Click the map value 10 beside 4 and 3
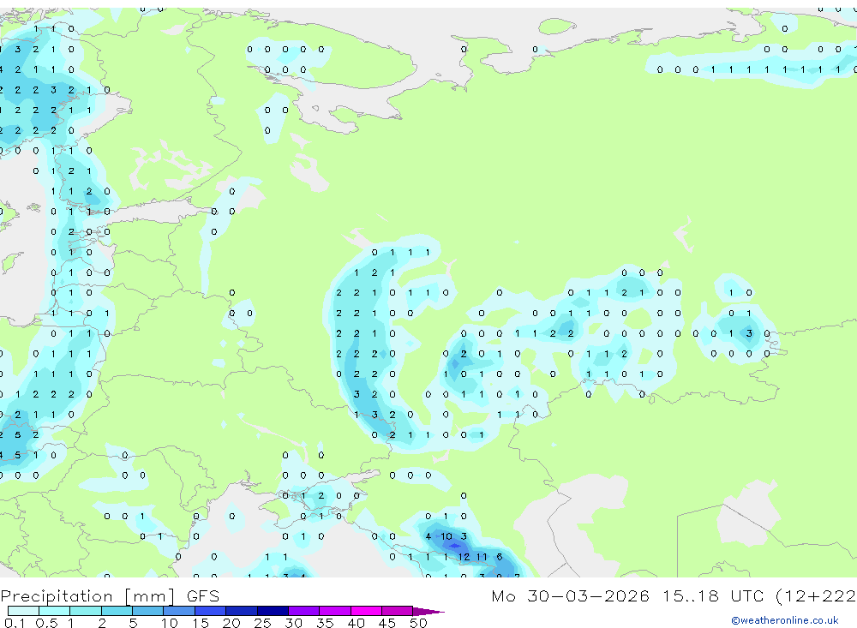 pyautogui.click(x=446, y=536)
